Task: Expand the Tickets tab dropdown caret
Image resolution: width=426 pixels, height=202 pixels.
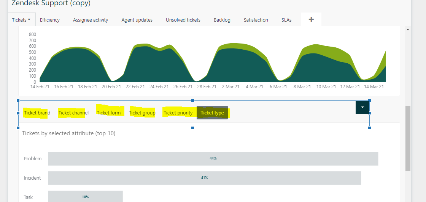Action: click(x=29, y=20)
